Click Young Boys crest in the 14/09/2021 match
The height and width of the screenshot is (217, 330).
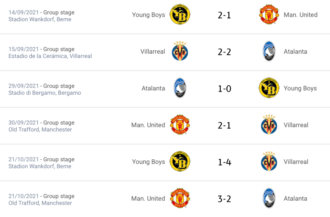click(180, 15)
